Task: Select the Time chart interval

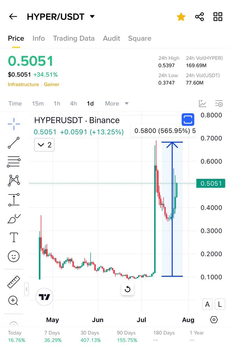Action: [15, 103]
